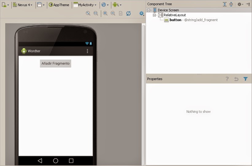Click the collapse all icon in Component Tree
This screenshot has width=252, height=166.
(231, 4)
